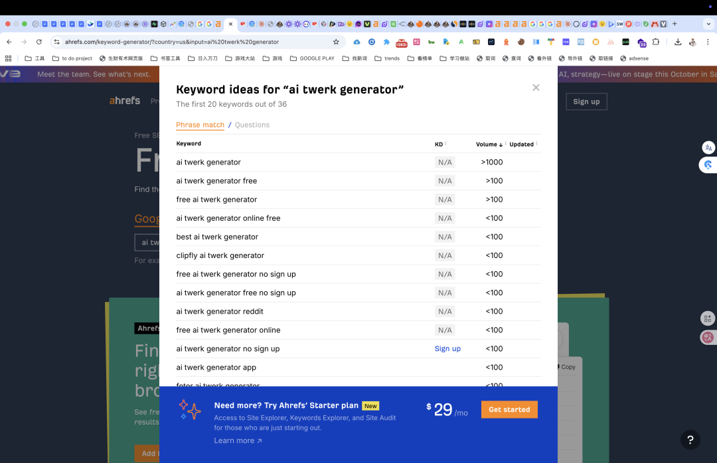Click the translate floating icon at right edge

tap(708, 147)
